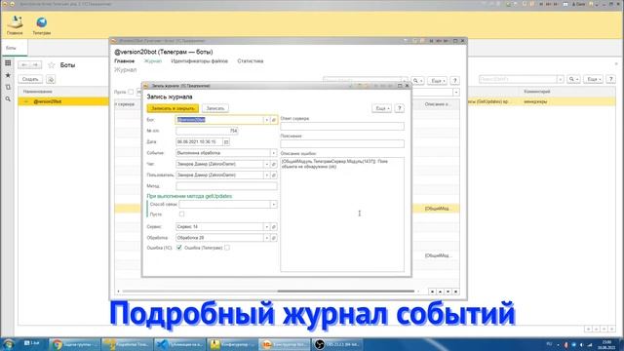624x351 pixels.
Task: Click the Ответ сервера input field
Action: pyautogui.click(x=342, y=126)
